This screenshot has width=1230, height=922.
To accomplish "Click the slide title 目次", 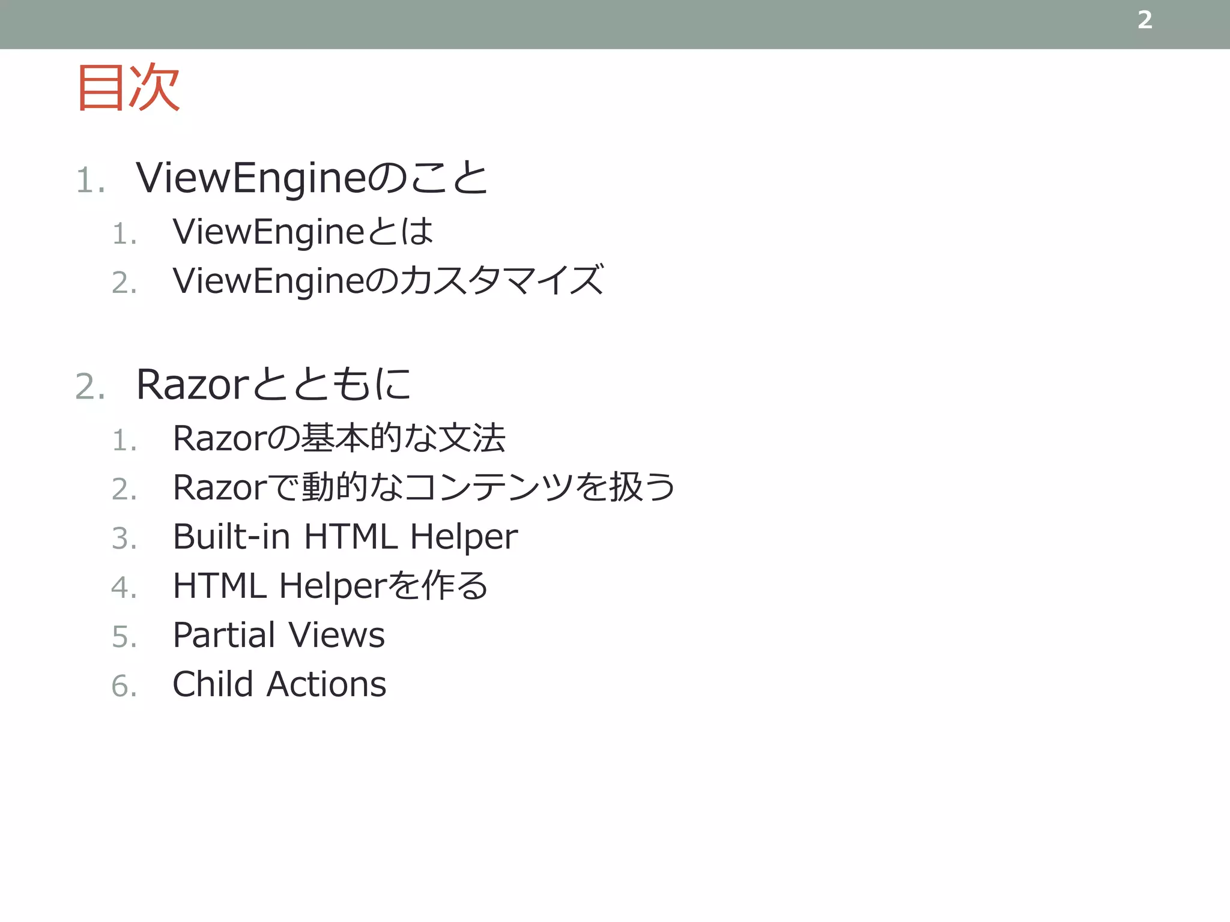I will 129,88.
